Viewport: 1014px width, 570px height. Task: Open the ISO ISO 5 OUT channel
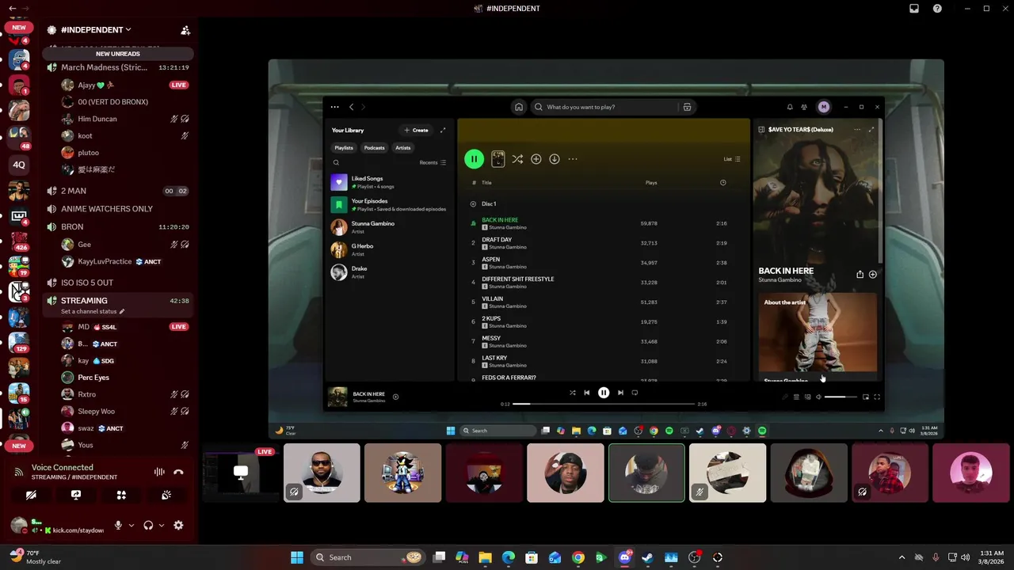(119, 283)
